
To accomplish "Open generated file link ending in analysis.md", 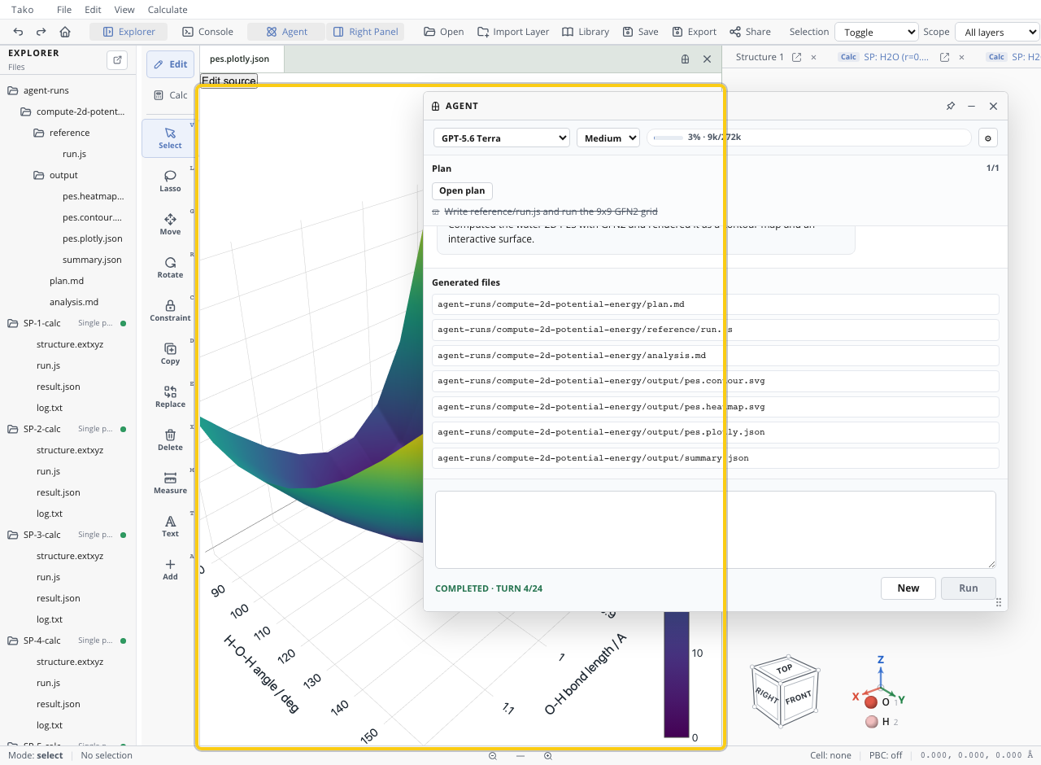I will coord(715,356).
